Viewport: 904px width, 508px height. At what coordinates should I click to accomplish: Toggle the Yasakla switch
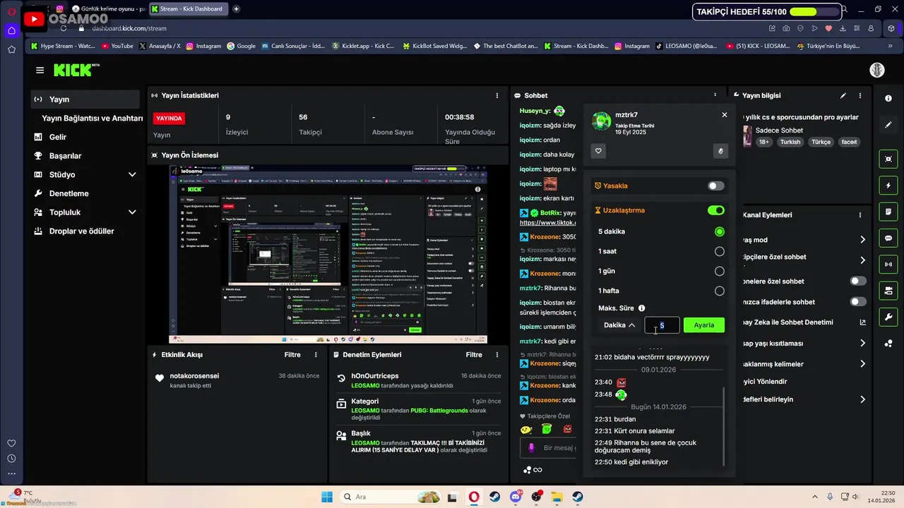(x=716, y=186)
